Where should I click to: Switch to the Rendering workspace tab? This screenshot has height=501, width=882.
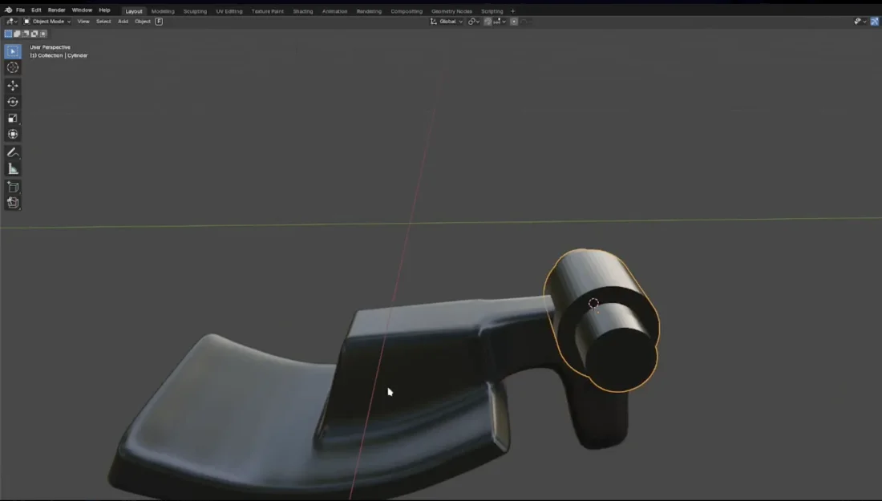click(x=369, y=11)
